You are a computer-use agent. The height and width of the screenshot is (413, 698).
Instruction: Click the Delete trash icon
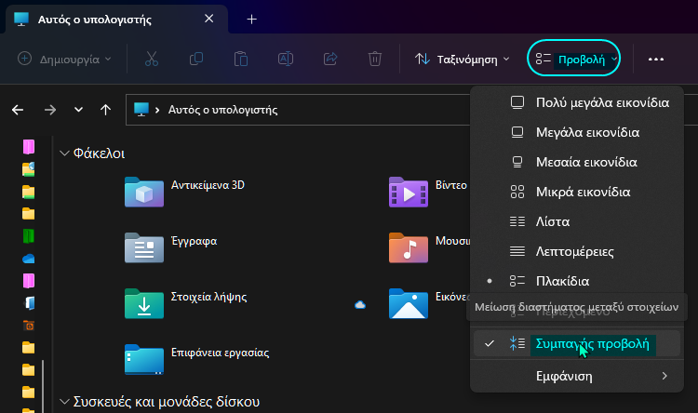point(375,59)
